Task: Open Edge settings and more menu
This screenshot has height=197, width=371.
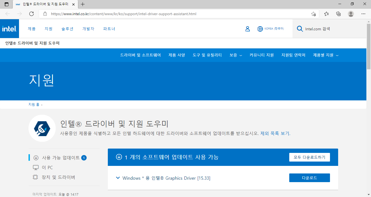Action: [x=363, y=14]
